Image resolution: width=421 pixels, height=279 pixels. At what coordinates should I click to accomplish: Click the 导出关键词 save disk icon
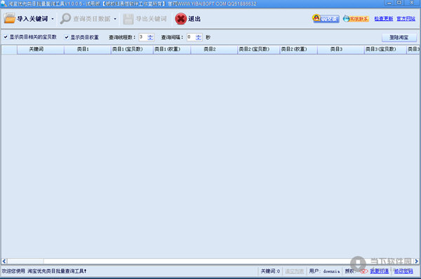128,19
